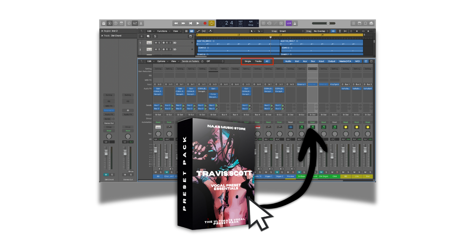Open the Snap Smart dropdown
The width and height of the screenshot is (475, 237).
pos(292,31)
